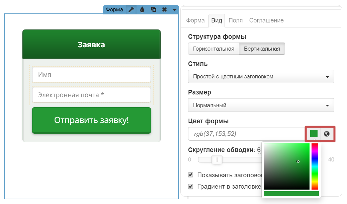Toggle the Показывать заголовок checkbox
The width and height of the screenshot is (347, 204).
coord(191,175)
